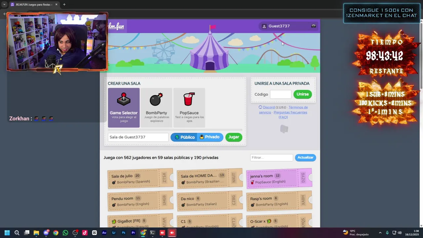
Task: Open TikTok app on taskbar
Action: pos(85,233)
